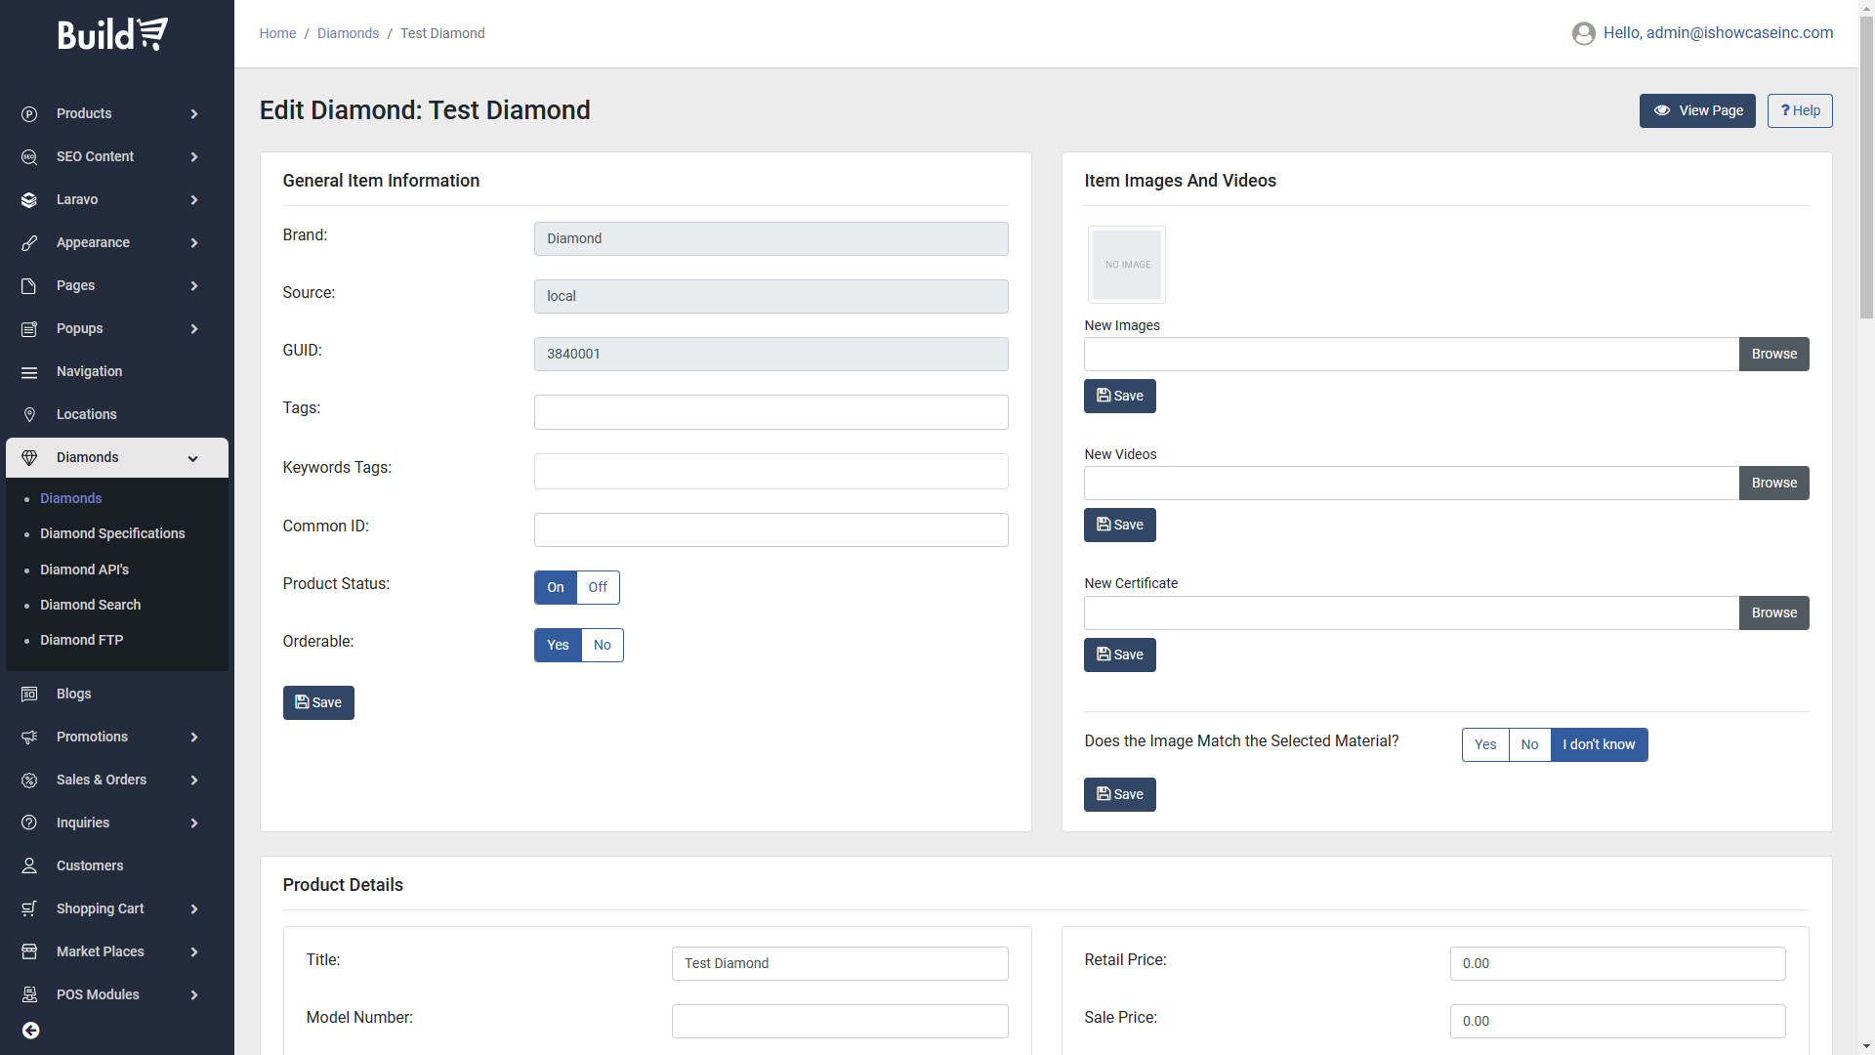Click the Laravo layers icon
Viewport: 1875px width, 1055px height.
coord(29,199)
